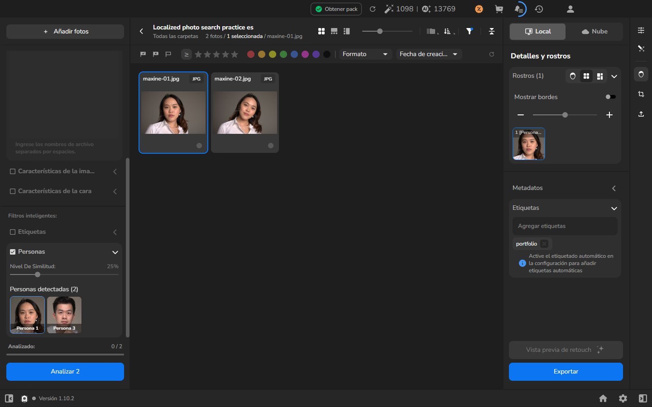Select the crop tool icon
Screen dimensions: 652x407
(x=641, y=94)
